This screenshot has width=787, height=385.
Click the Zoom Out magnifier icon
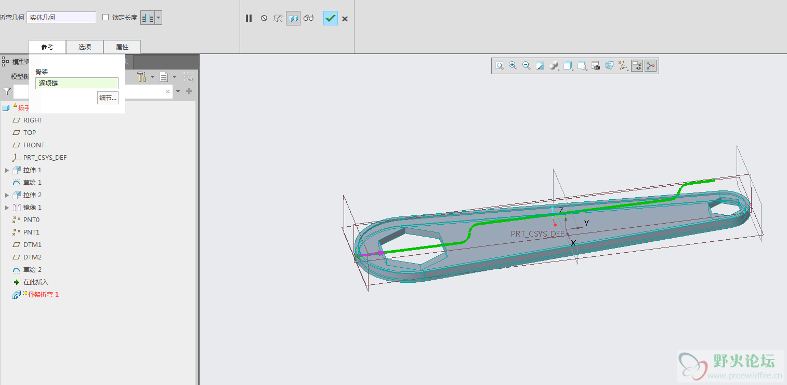pyautogui.click(x=527, y=66)
